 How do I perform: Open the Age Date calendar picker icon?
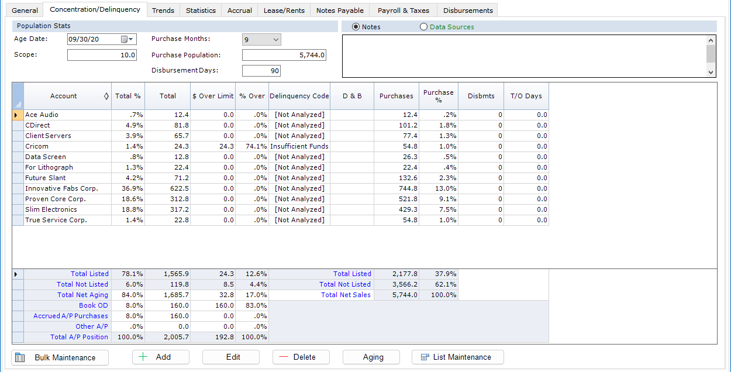coord(125,39)
